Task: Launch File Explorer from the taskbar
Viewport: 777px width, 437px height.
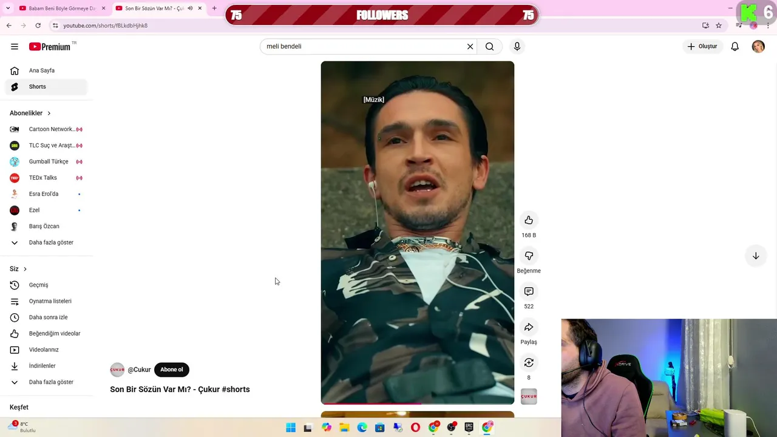Action: click(x=344, y=428)
